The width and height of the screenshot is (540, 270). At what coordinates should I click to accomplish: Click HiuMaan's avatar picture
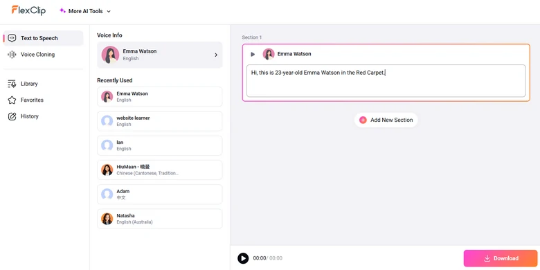click(x=107, y=170)
